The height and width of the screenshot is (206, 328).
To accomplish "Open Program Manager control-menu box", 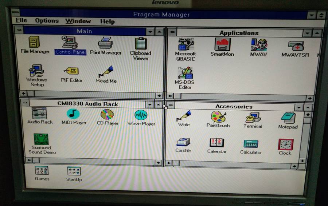I will click(x=15, y=12).
